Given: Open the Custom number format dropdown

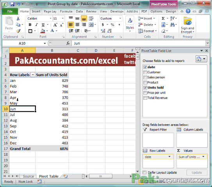Looking at the screenshot, I should pos(120,18).
